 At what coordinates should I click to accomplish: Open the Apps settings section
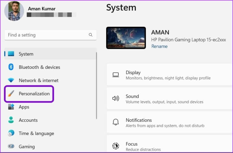point(51,107)
